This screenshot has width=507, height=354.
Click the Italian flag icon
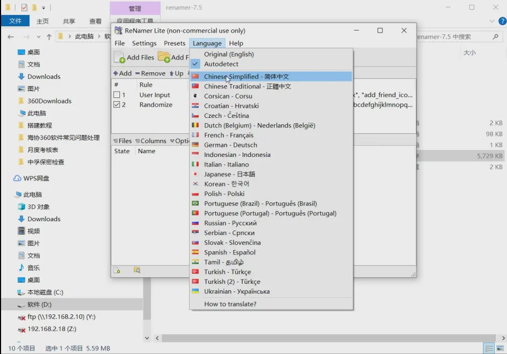coord(195,164)
